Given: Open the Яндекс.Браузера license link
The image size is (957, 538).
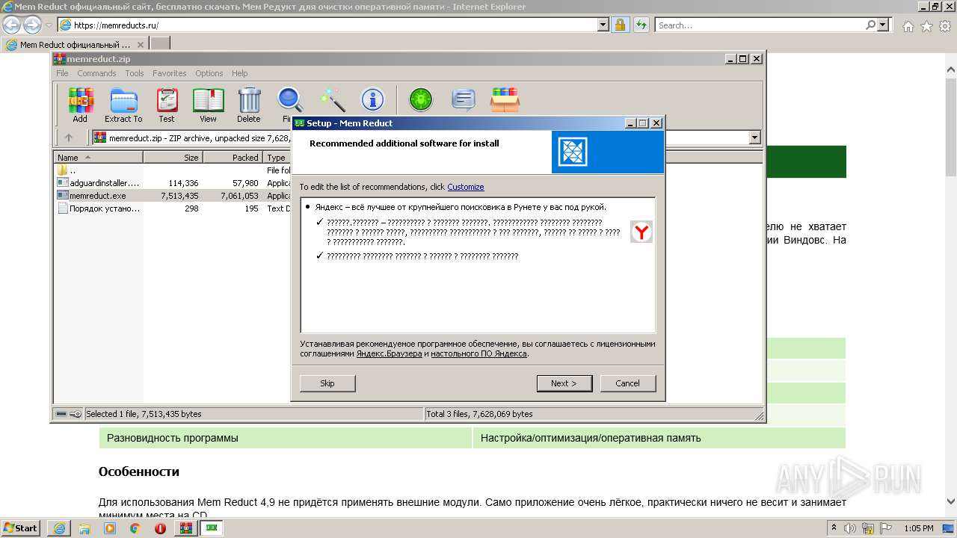Looking at the screenshot, I should (x=389, y=353).
